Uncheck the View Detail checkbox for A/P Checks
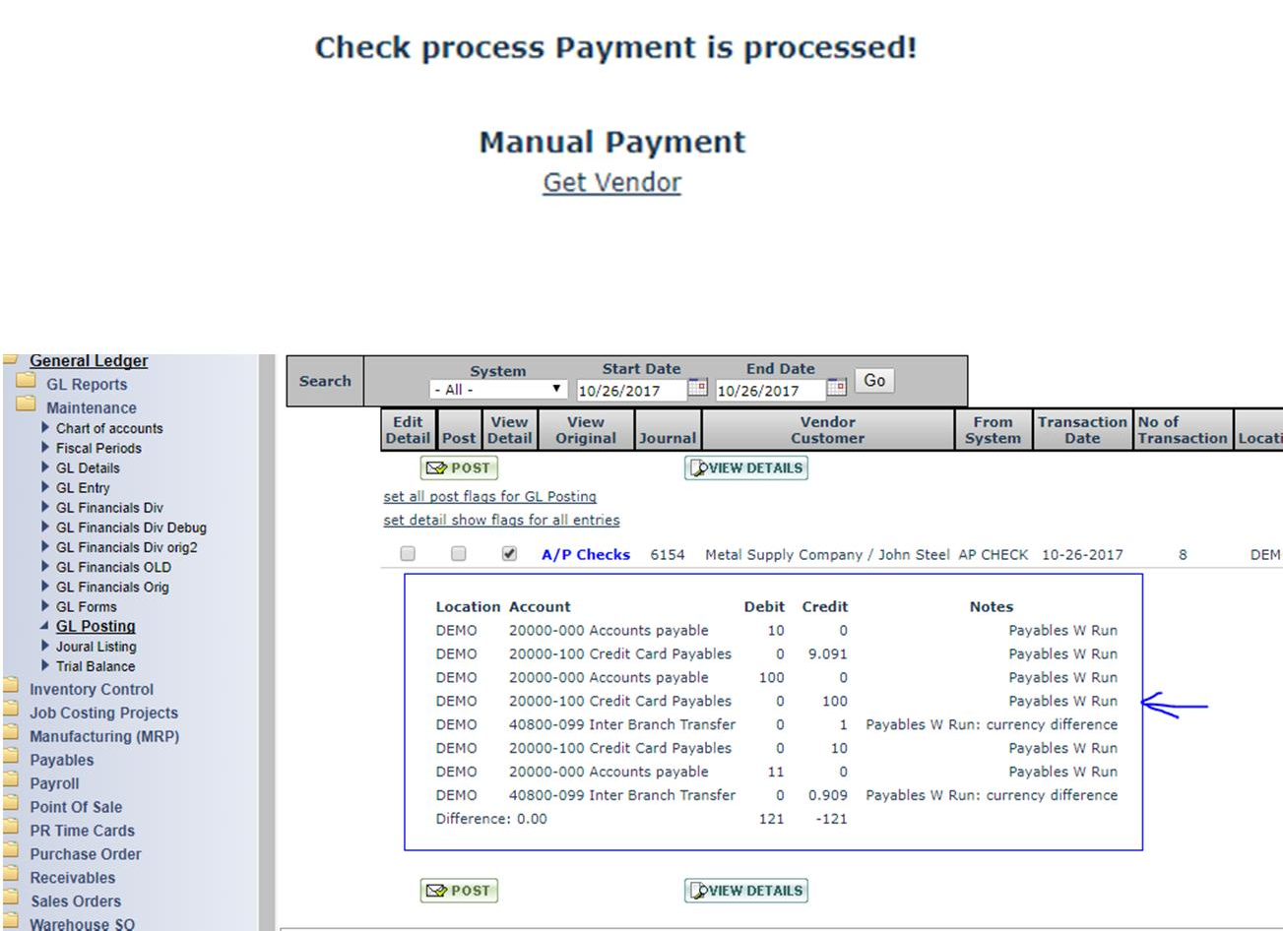The image size is (1283, 931). pos(509,554)
